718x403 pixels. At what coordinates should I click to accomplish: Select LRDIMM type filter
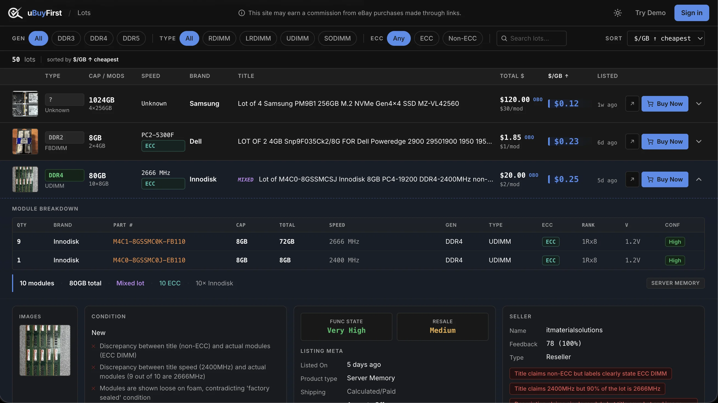coord(258,38)
